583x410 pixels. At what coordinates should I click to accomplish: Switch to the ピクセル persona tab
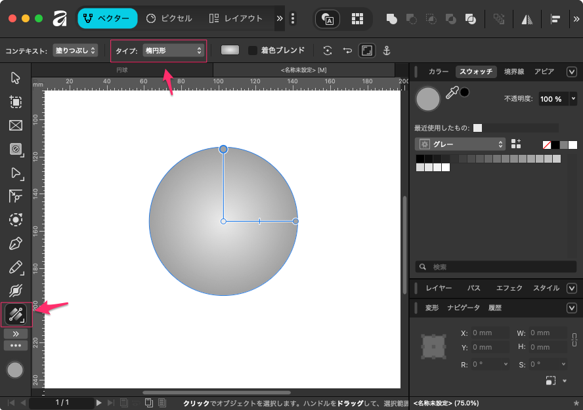[x=169, y=18]
